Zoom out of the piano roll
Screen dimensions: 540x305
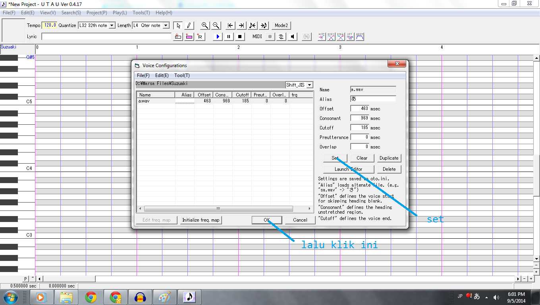216,25
